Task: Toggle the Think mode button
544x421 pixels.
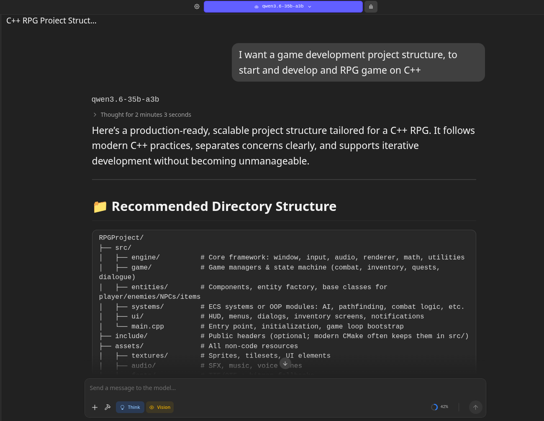Action: pyautogui.click(x=130, y=407)
